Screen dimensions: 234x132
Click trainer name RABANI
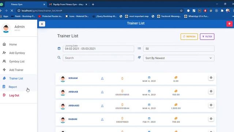(73, 119)
